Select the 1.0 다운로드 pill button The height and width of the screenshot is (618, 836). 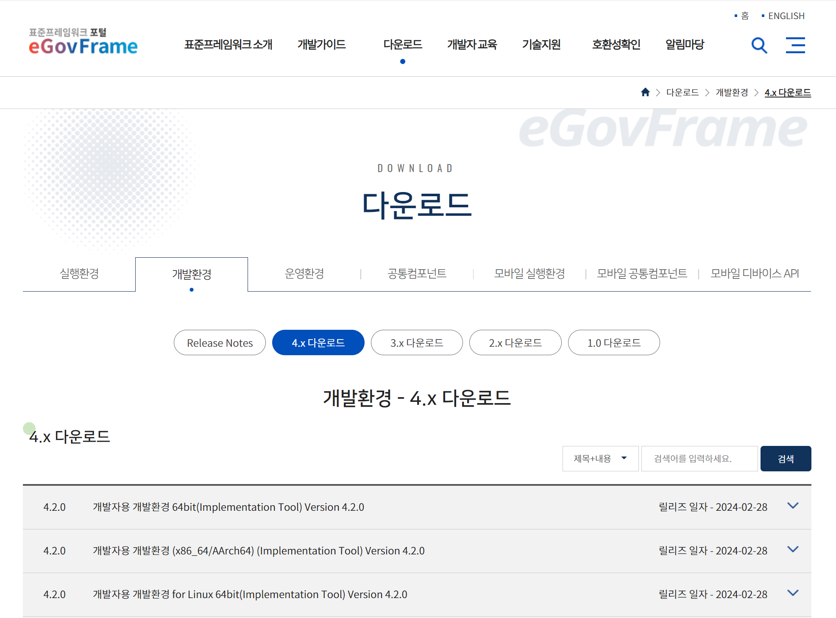[614, 342]
